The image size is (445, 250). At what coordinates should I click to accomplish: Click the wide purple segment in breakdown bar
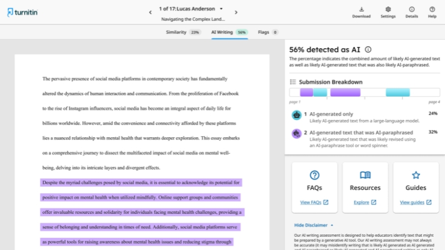click(x=345, y=92)
